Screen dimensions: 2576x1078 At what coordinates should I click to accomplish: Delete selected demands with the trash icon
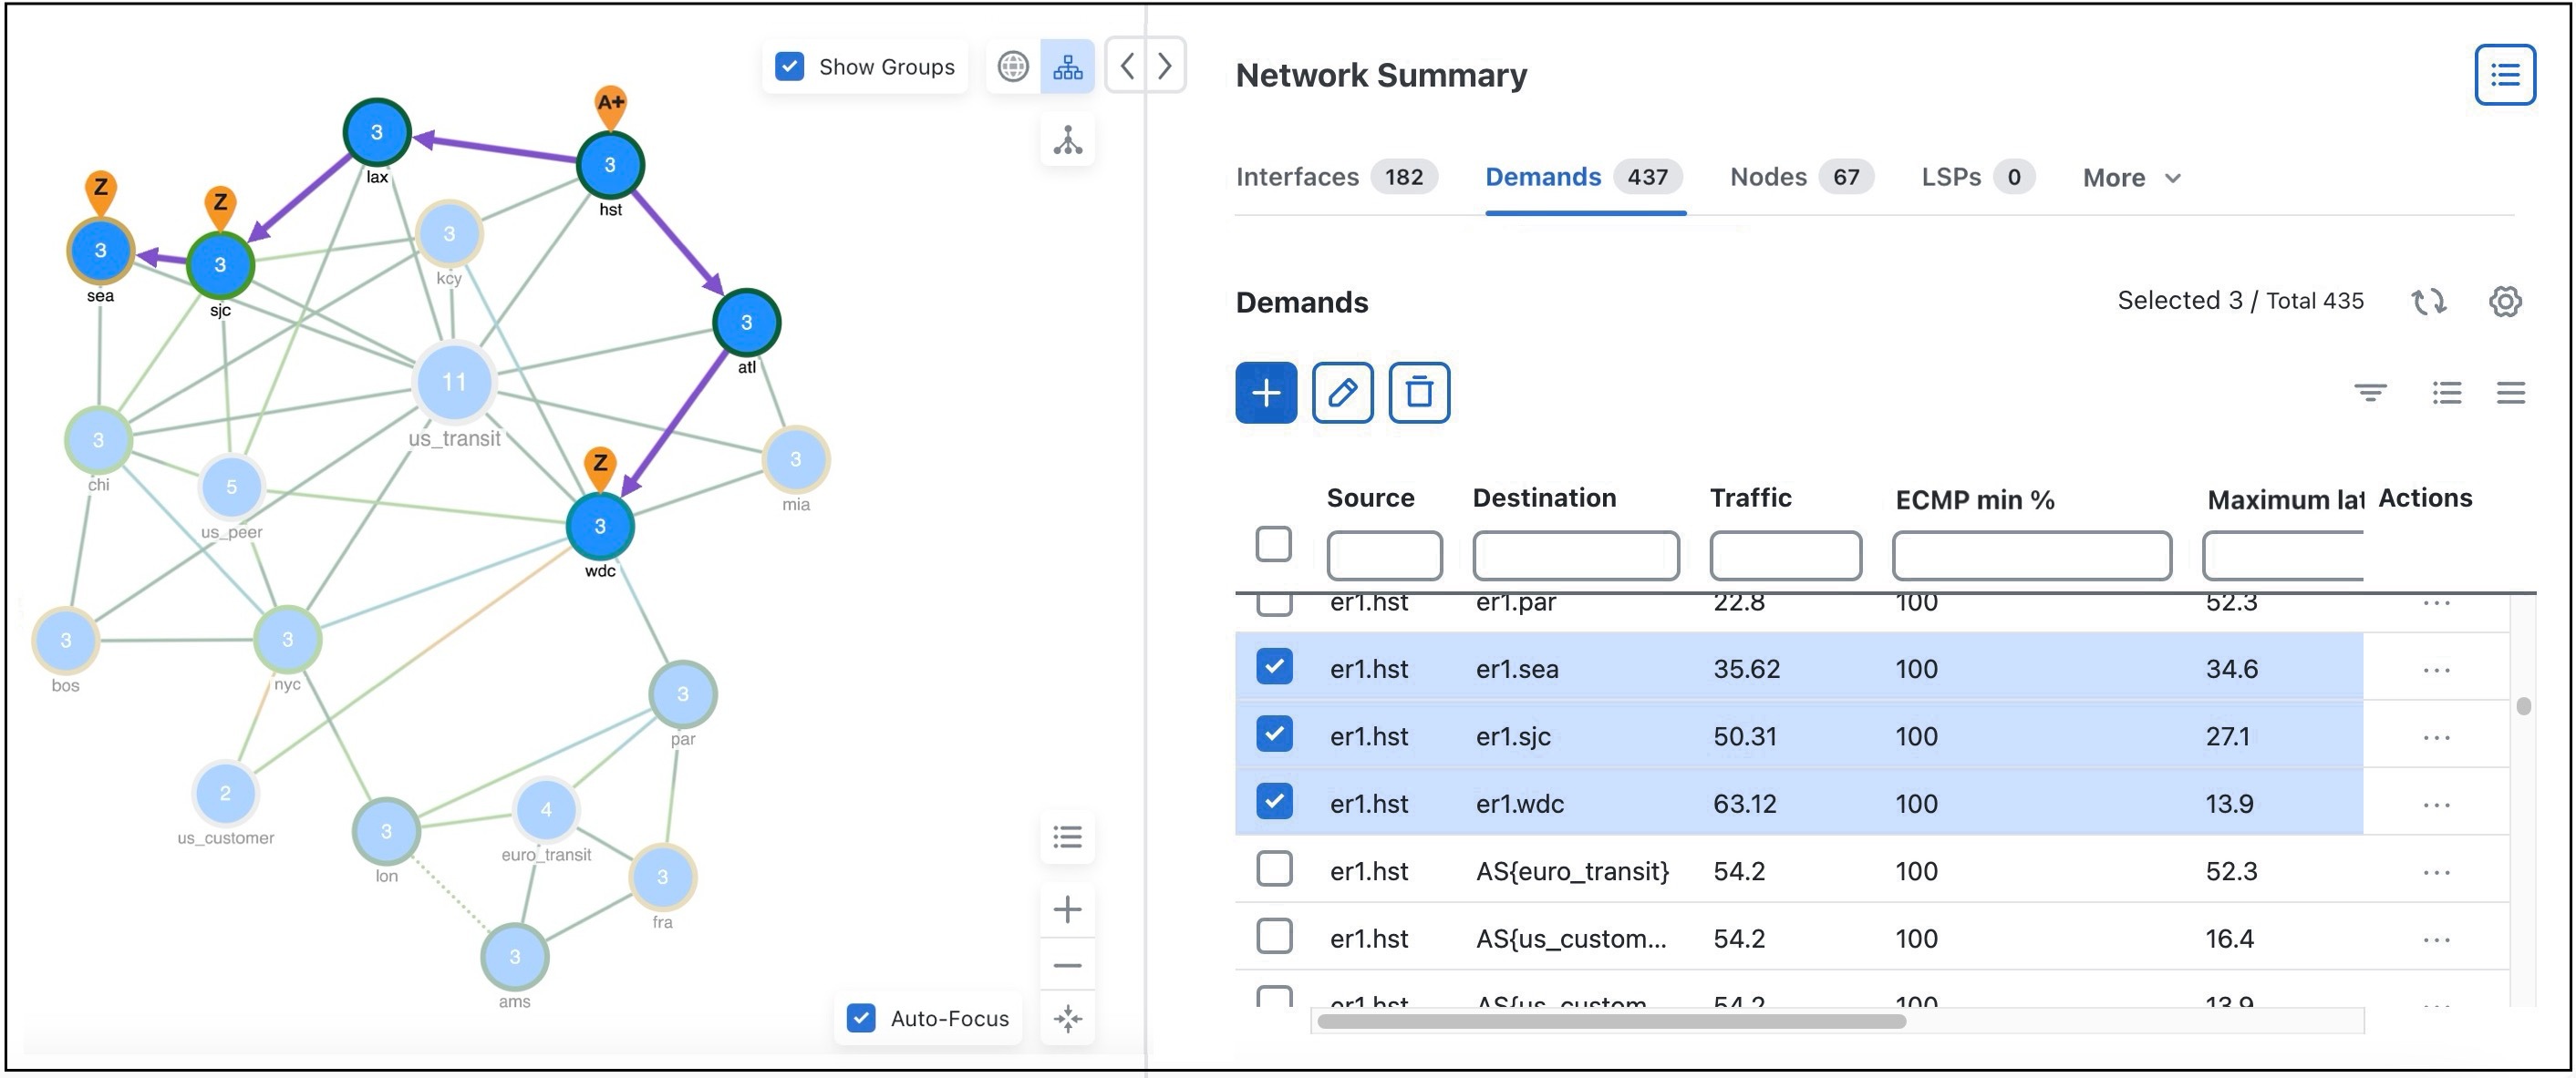coord(1418,393)
